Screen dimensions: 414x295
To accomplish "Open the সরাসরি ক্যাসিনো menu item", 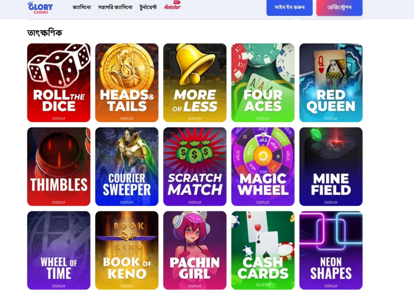I will 115,7.
